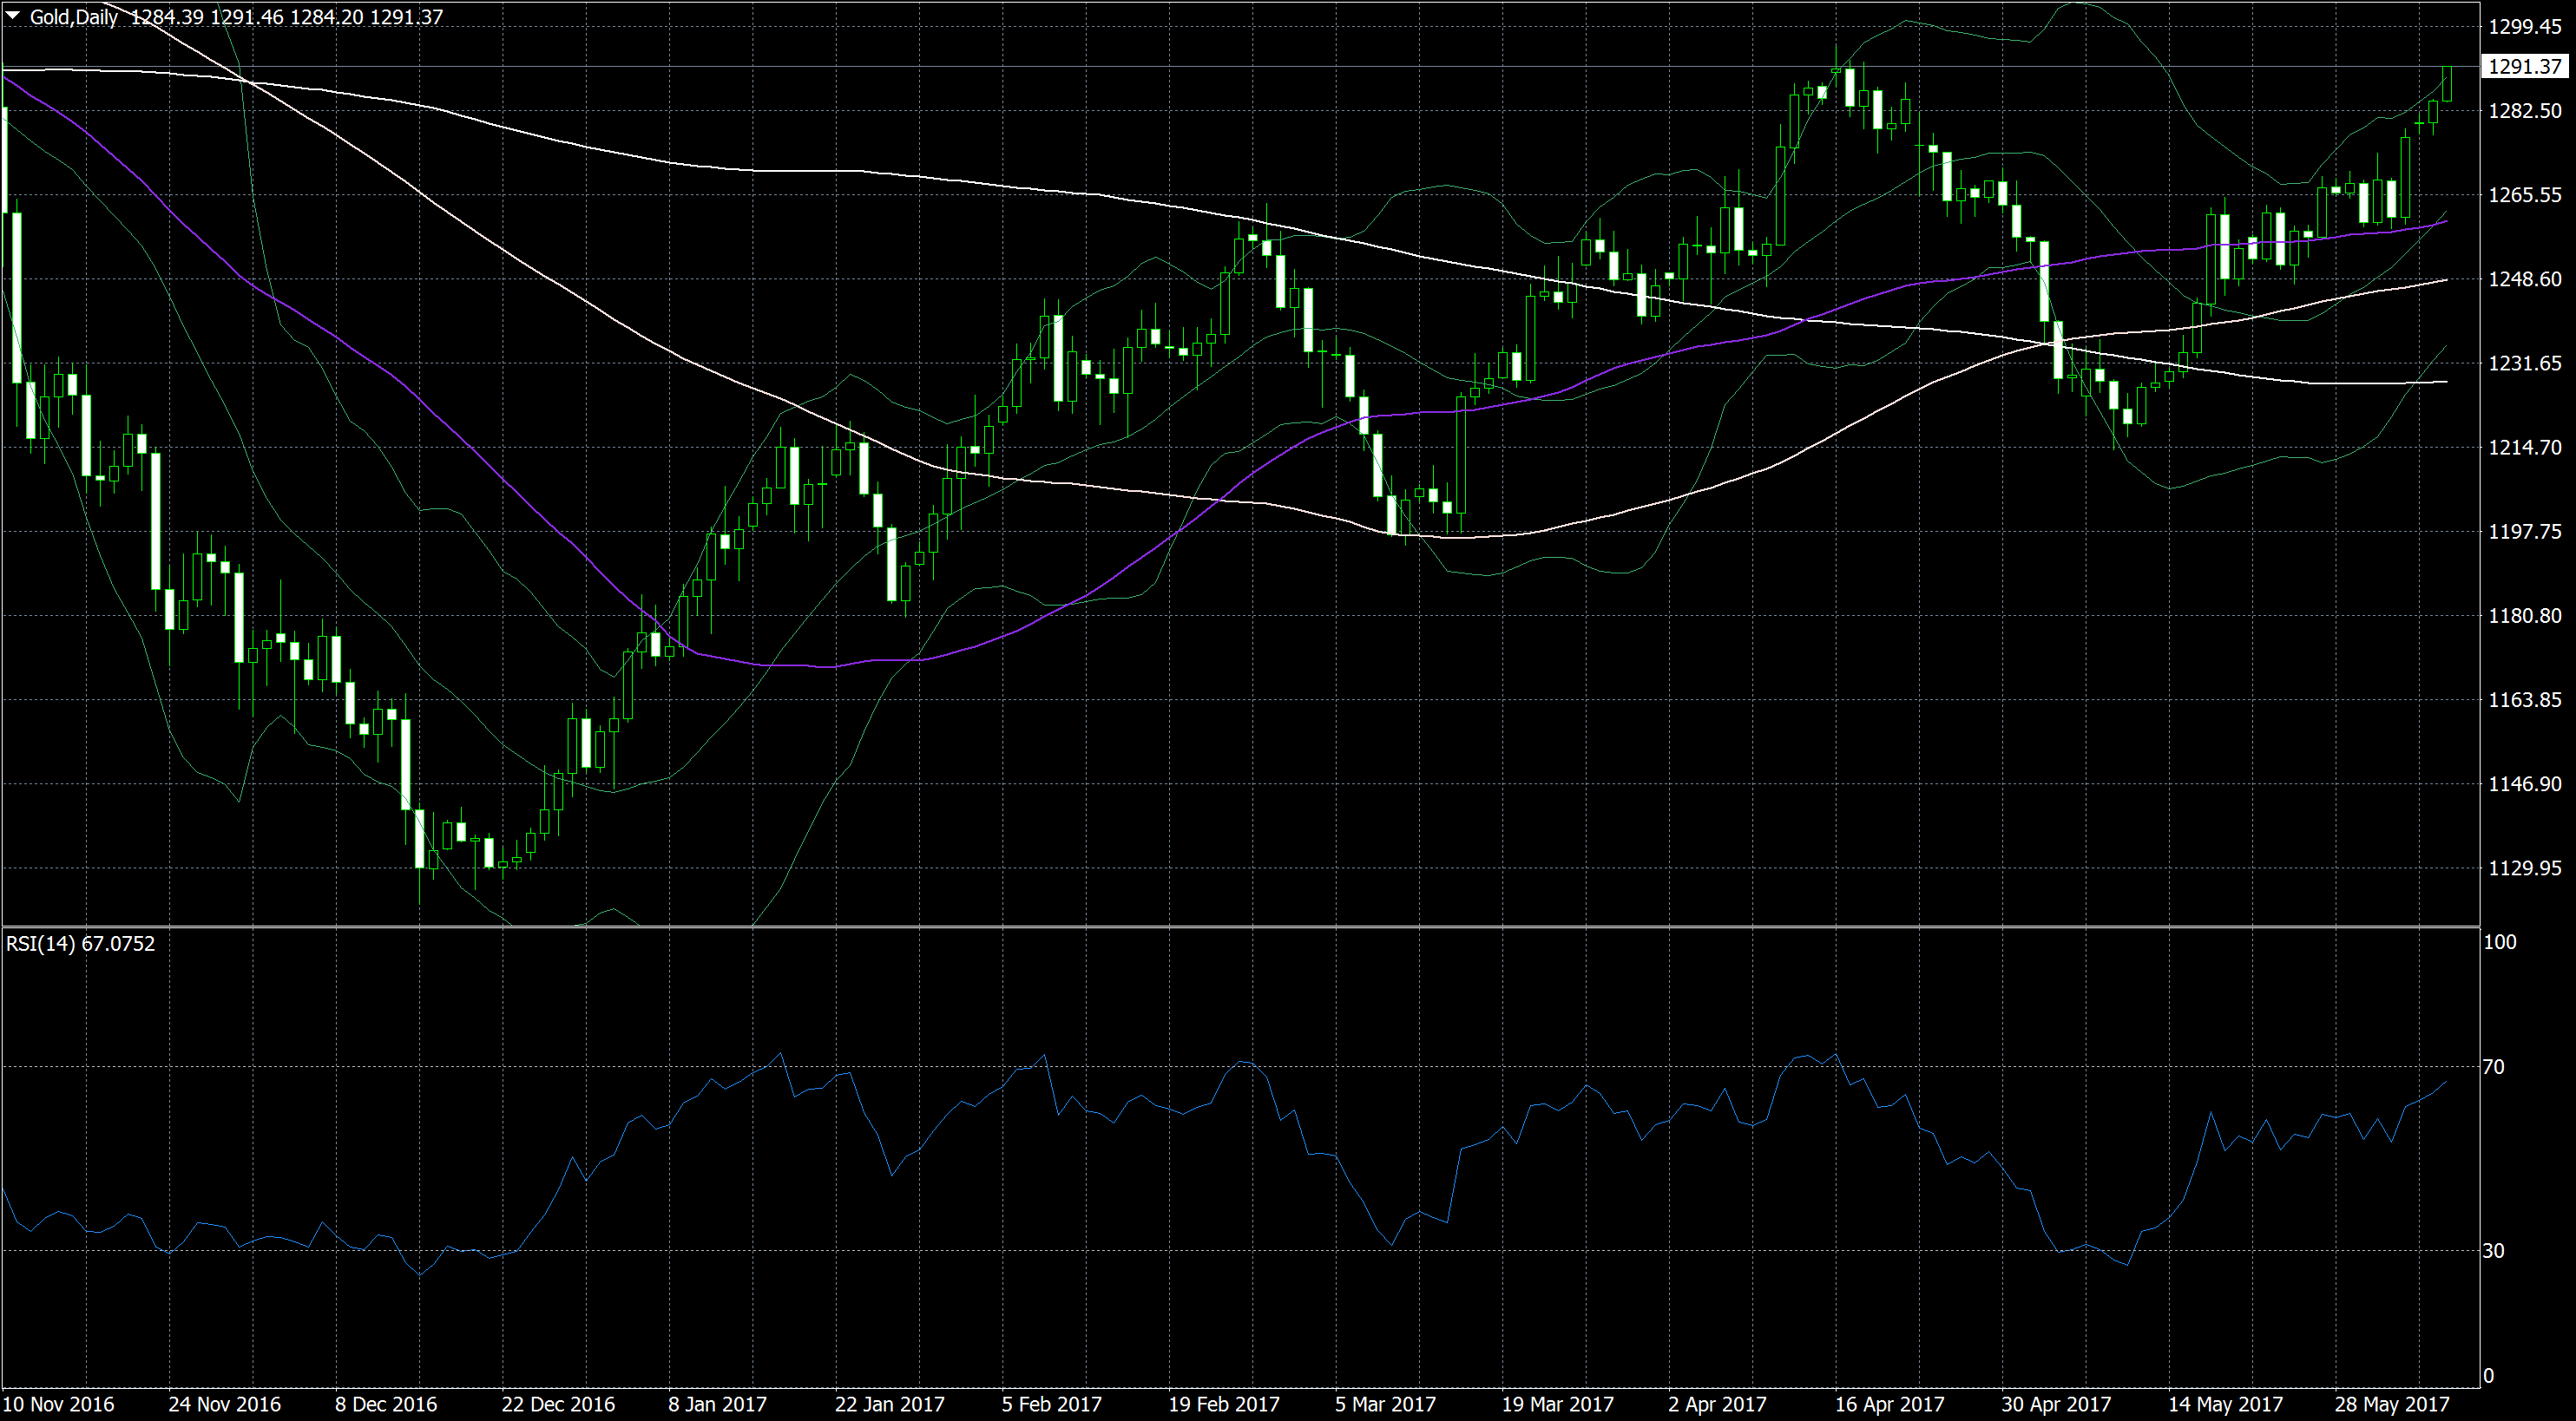Click the 1282.50 price scale value
Image resolution: width=2576 pixels, height=1421 pixels.
[x=2525, y=111]
